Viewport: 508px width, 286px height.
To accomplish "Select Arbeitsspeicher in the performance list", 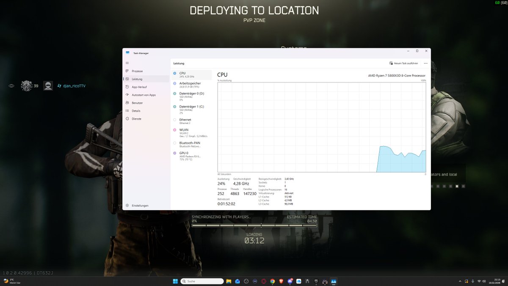I will (191, 85).
